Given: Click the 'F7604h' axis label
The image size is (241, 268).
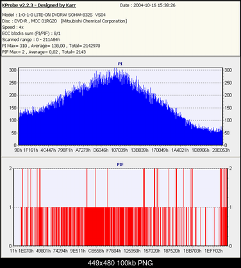Looking at the screenshot, I should coord(113,251).
